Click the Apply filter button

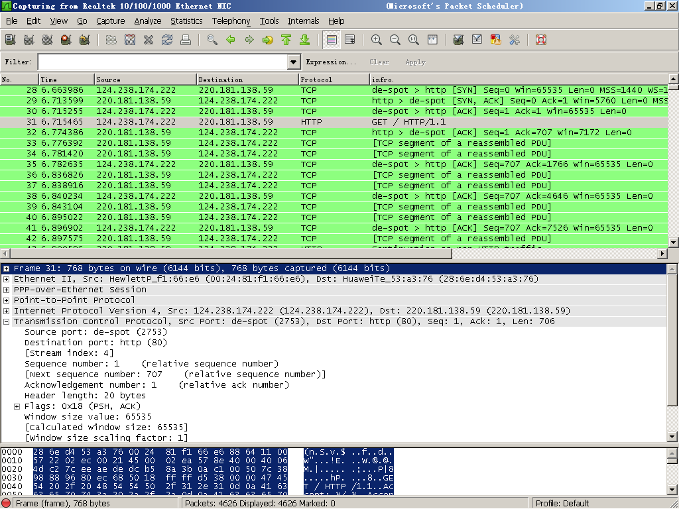tap(415, 62)
